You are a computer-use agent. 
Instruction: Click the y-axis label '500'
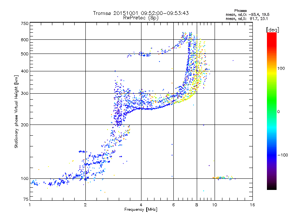[x=25, y=54]
